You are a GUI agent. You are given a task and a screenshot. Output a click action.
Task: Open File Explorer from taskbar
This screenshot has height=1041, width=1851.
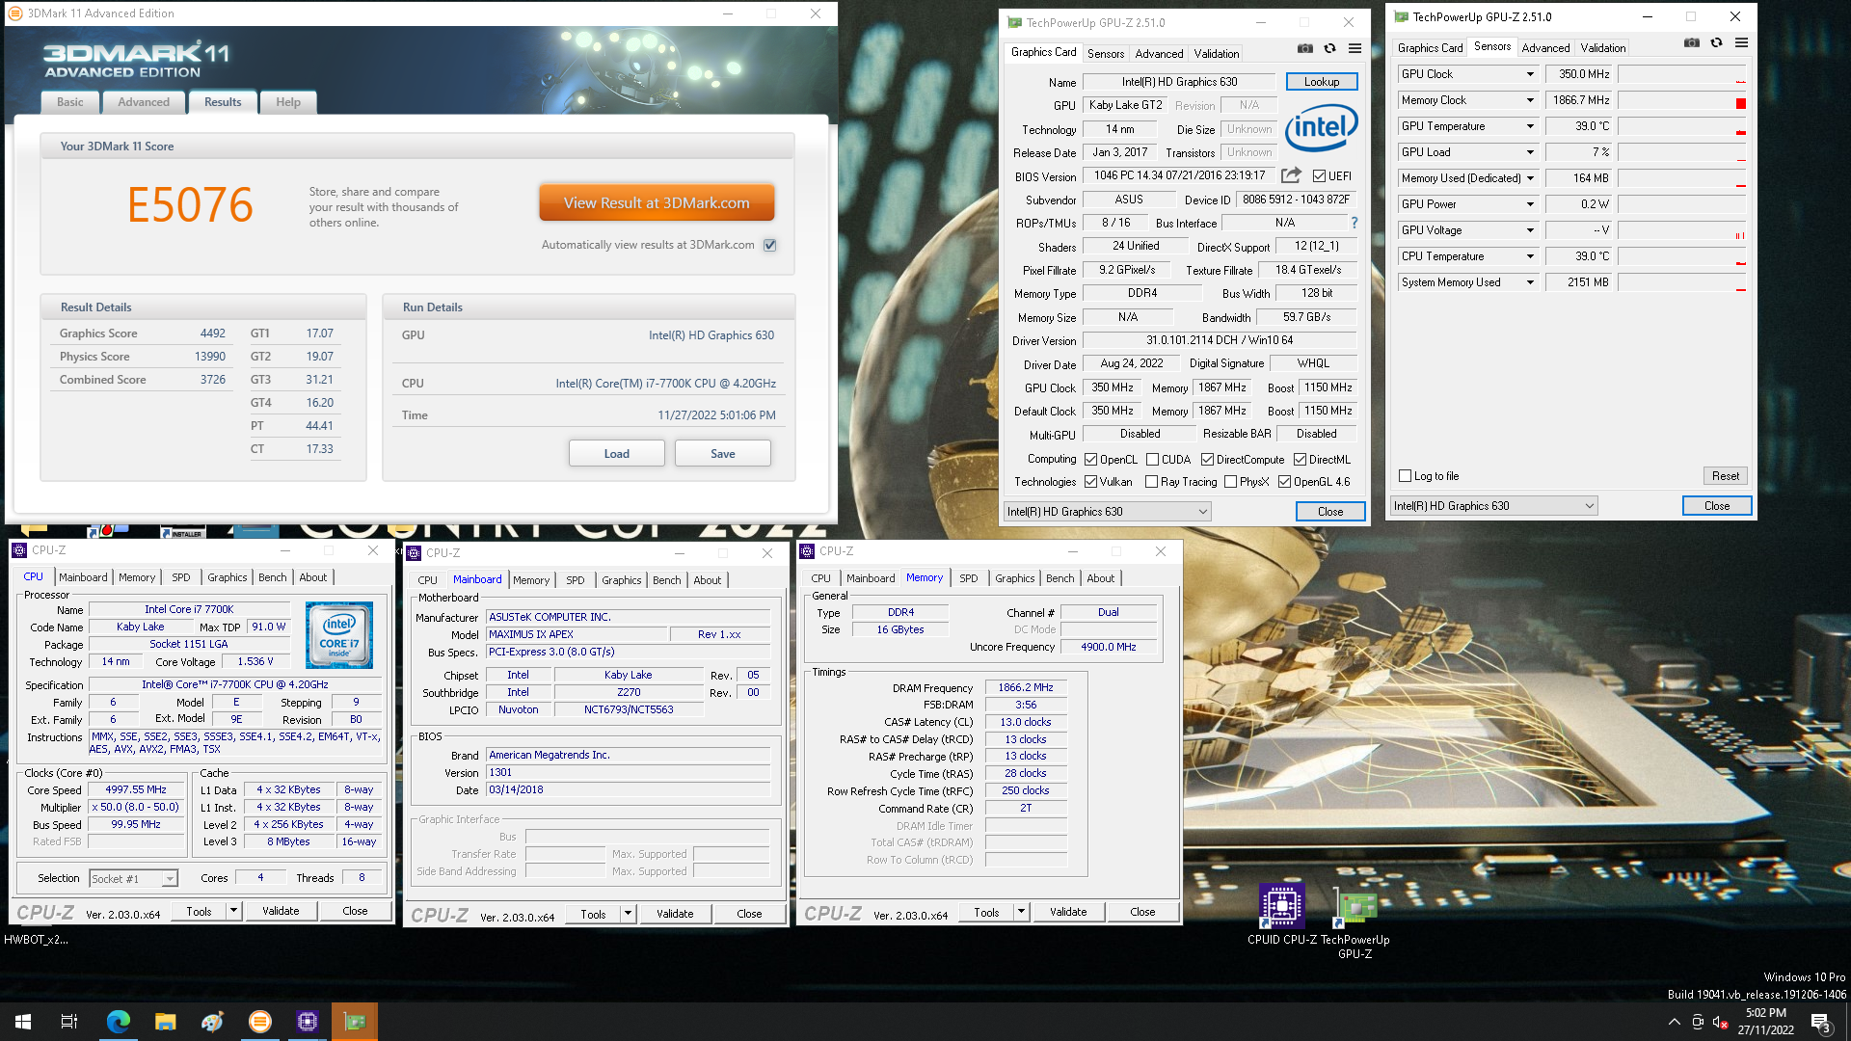click(x=165, y=1022)
